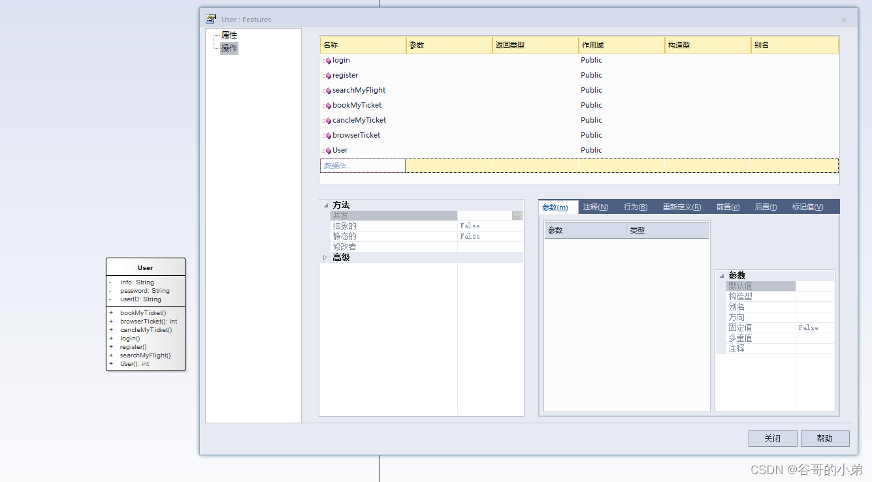Select the 操作 tree item
The height and width of the screenshot is (482, 872).
click(229, 48)
